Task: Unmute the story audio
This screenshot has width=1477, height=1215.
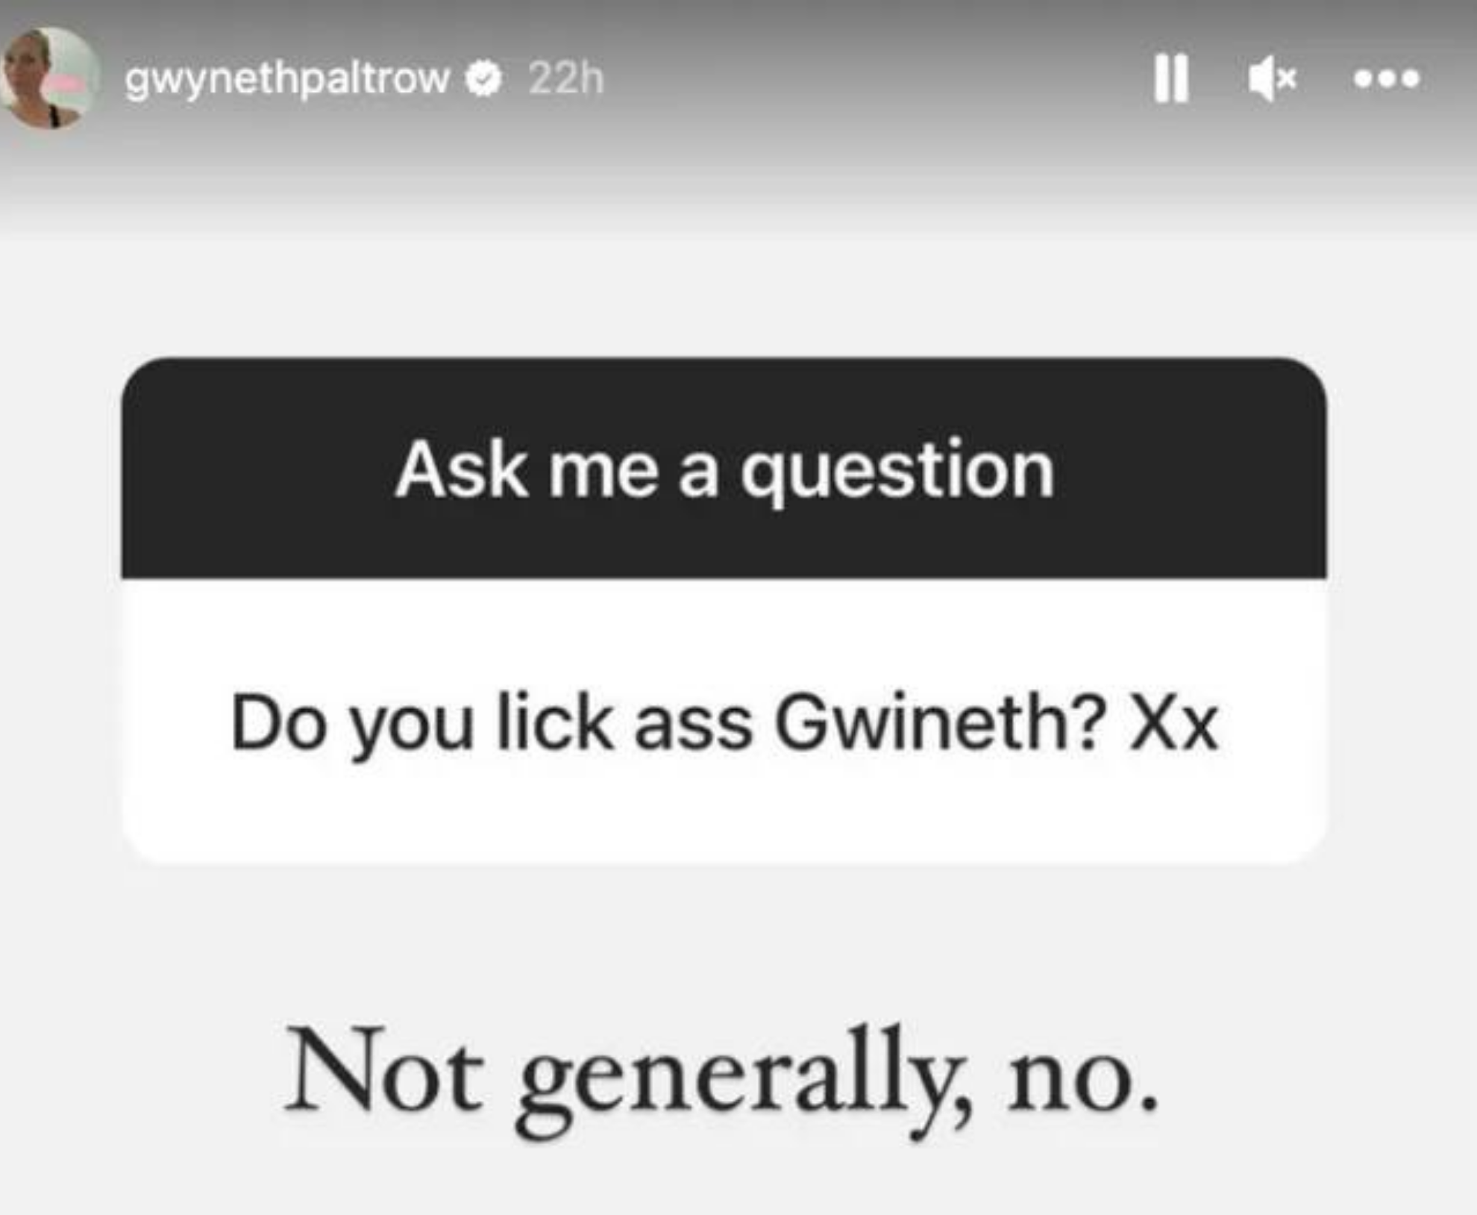Action: [1273, 78]
